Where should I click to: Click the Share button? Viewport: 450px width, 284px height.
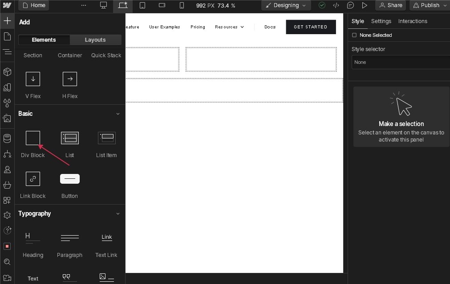click(x=390, y=5)
